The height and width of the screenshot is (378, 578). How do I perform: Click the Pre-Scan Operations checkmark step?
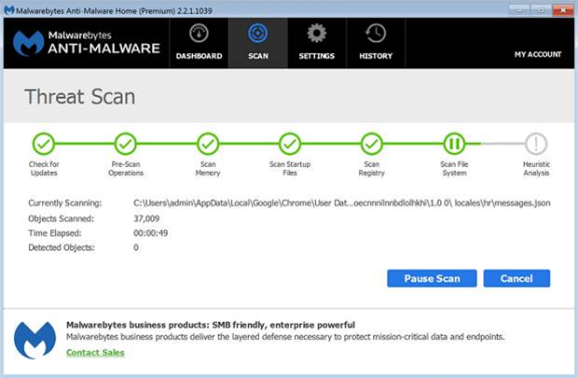click(125, 144)
